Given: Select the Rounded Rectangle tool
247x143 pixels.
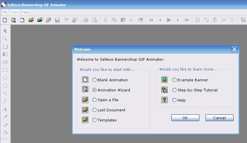Looking at the screenshot, I should pyautogui.click(x=5, y=86).
